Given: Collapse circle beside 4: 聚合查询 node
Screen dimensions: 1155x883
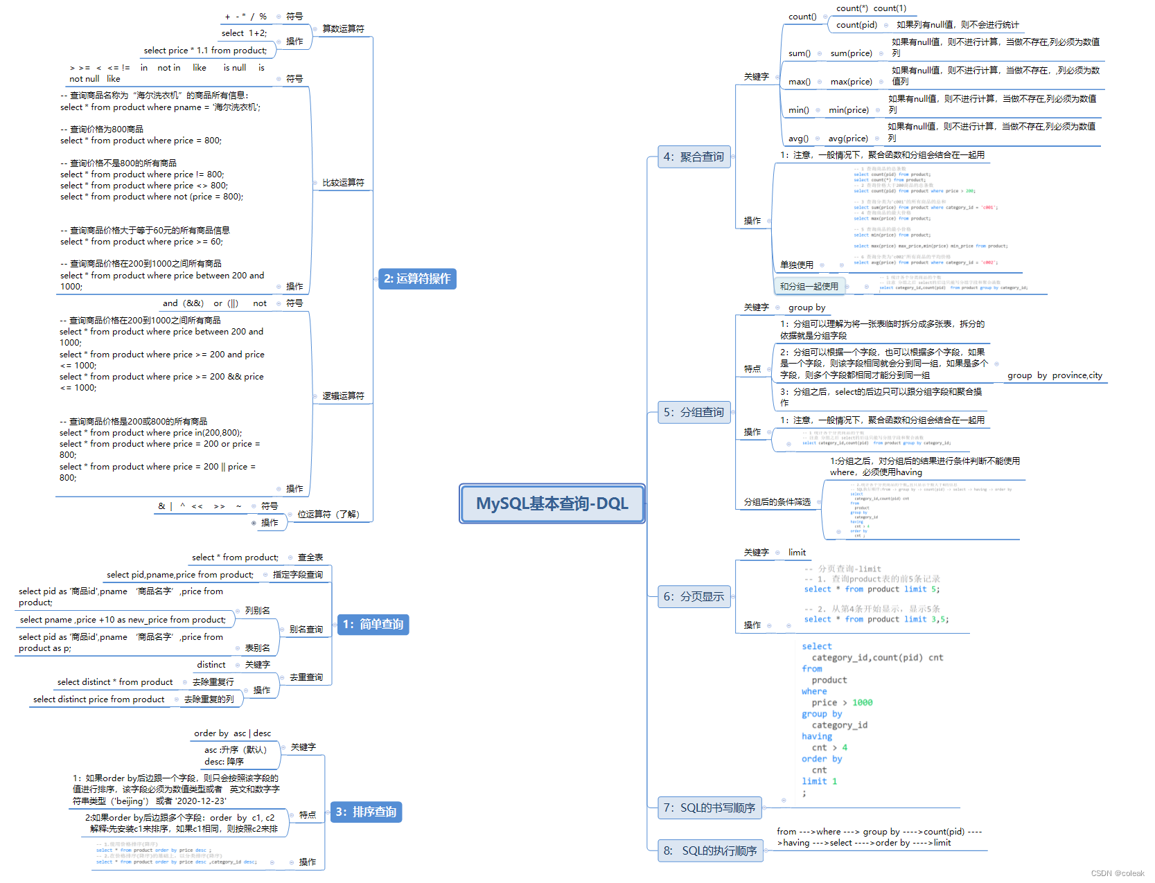Looking at the screenshot, I should click(x=734, y=157).
